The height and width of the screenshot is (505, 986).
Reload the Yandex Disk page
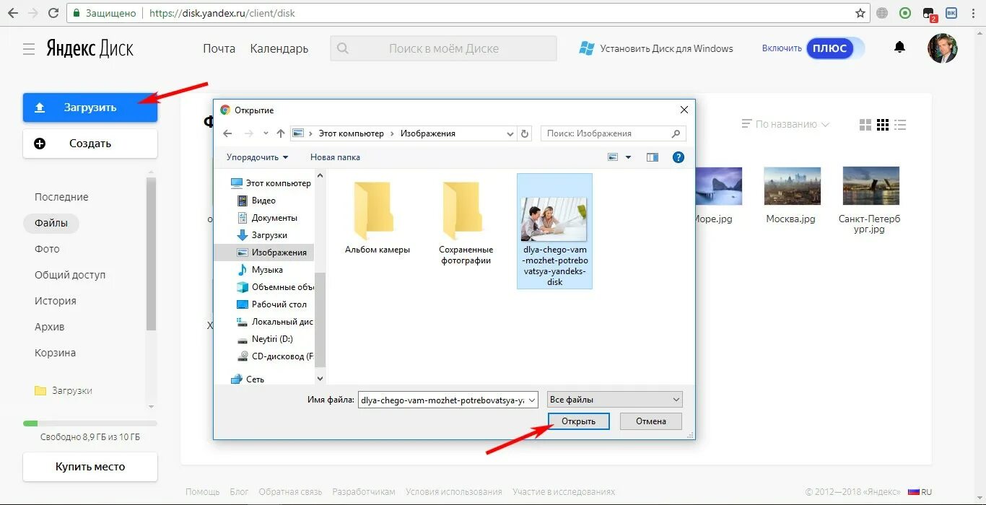[53, 13]
